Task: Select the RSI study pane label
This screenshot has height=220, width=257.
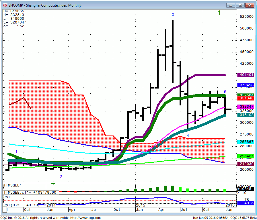Action: tap(6, 197)
